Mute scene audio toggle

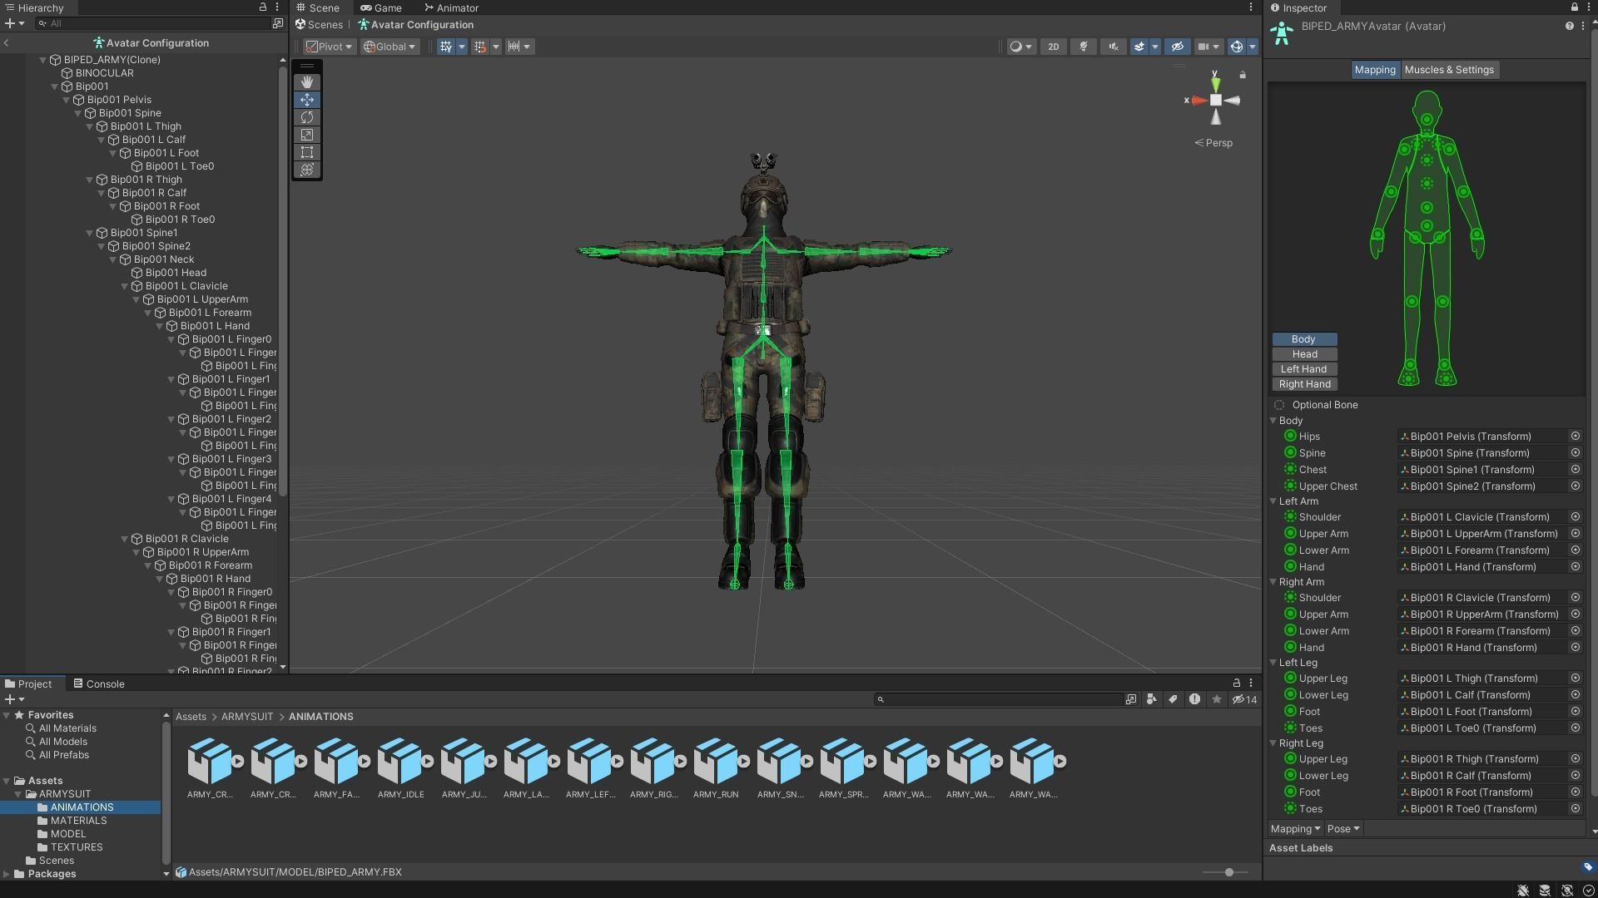1114,47
